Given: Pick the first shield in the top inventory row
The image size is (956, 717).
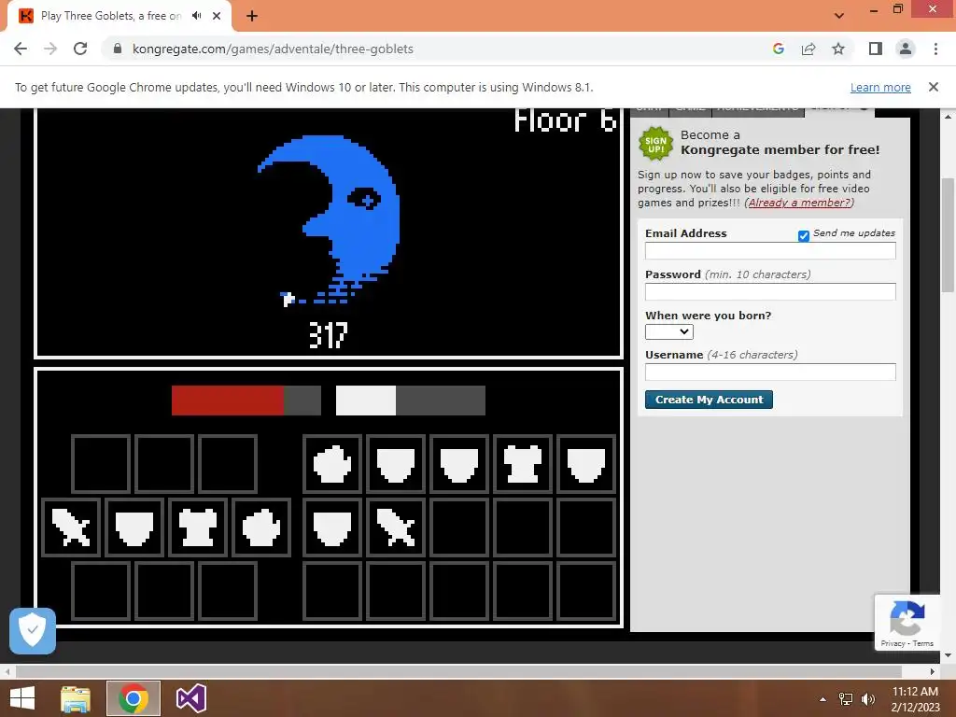Looking at the screenshot, I should (396, 464).
